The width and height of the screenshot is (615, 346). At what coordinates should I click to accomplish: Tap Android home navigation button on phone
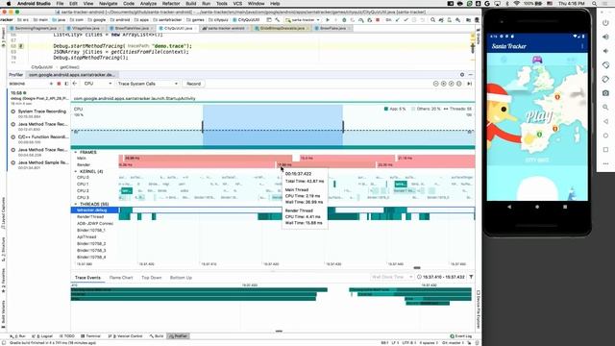coord(537,207)
